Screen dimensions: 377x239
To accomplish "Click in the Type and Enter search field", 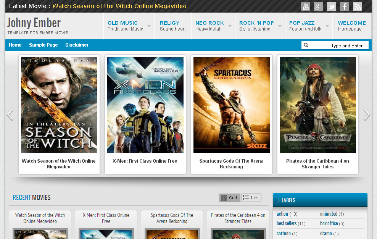I will [x=335, y=45].
